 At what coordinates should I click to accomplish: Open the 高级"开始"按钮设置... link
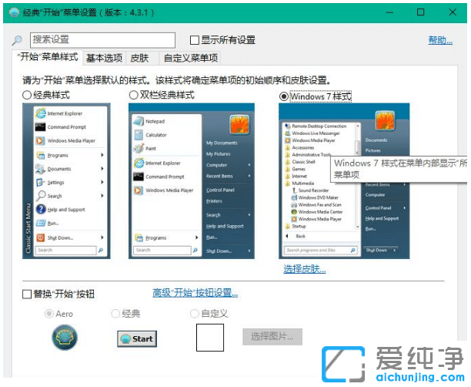pos(195,293)
